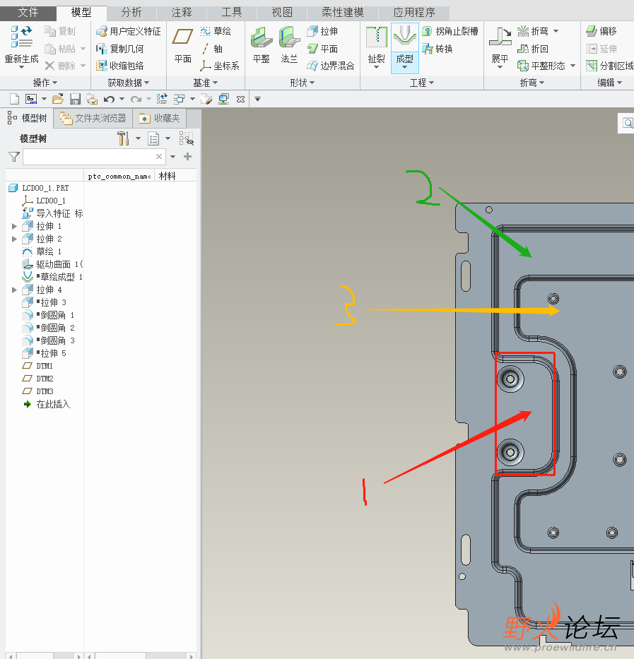Select the 折回 bend back tool
The image size is (634, 659).
click(x=533, y=49)
